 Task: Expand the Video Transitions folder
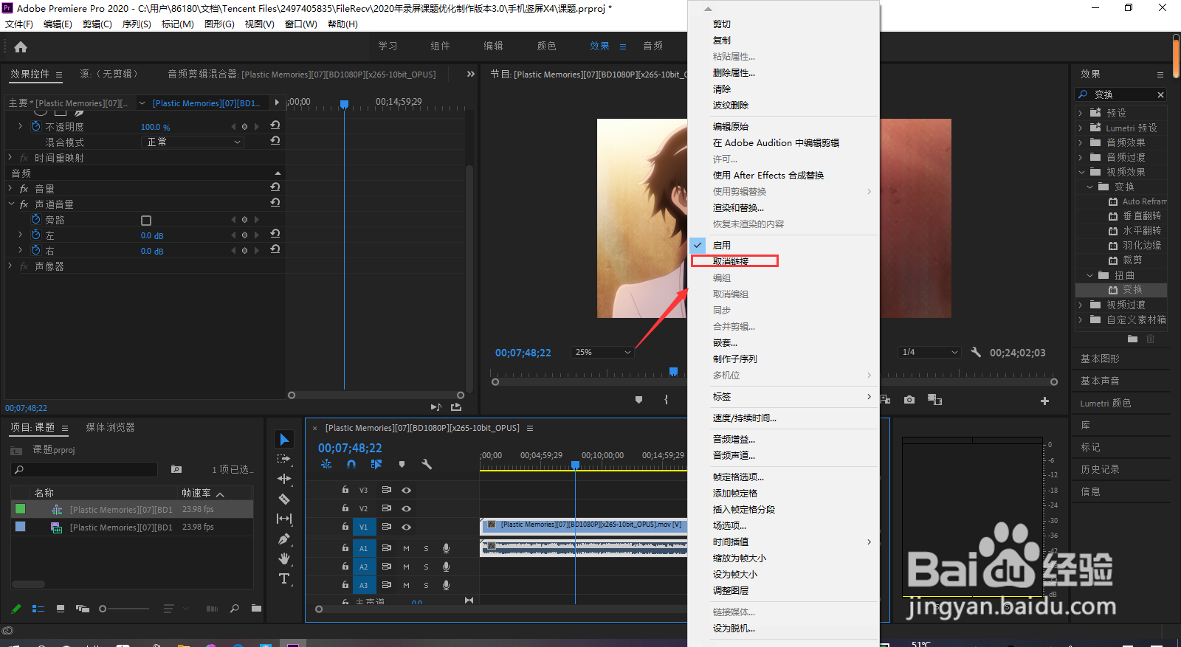pyautogui.click(x=1080, y=305)
